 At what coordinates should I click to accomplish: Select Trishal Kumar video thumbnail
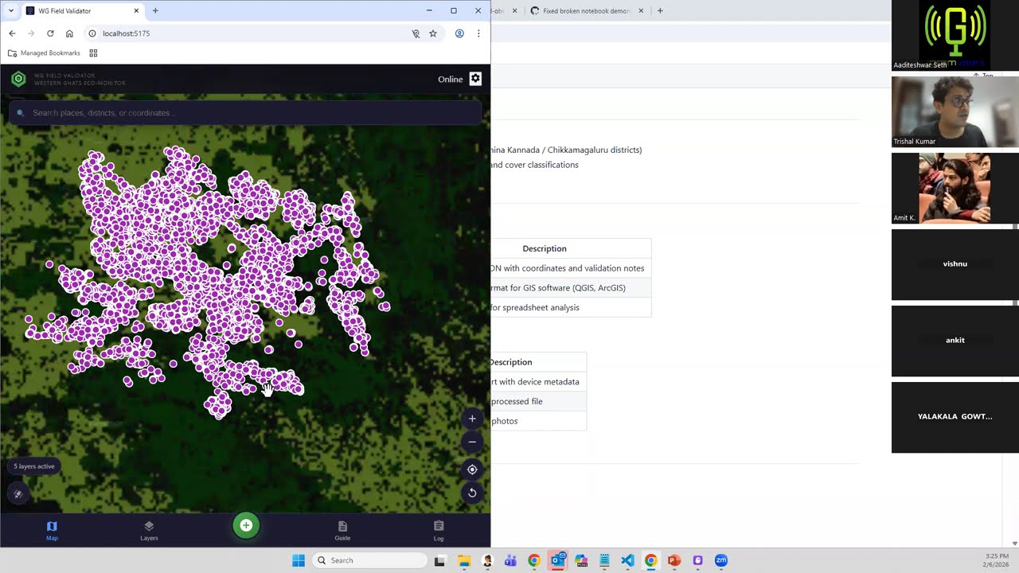point(955,111)
